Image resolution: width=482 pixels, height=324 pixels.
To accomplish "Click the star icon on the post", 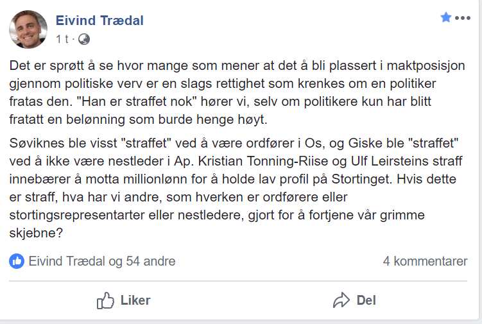I will (446, 17).
